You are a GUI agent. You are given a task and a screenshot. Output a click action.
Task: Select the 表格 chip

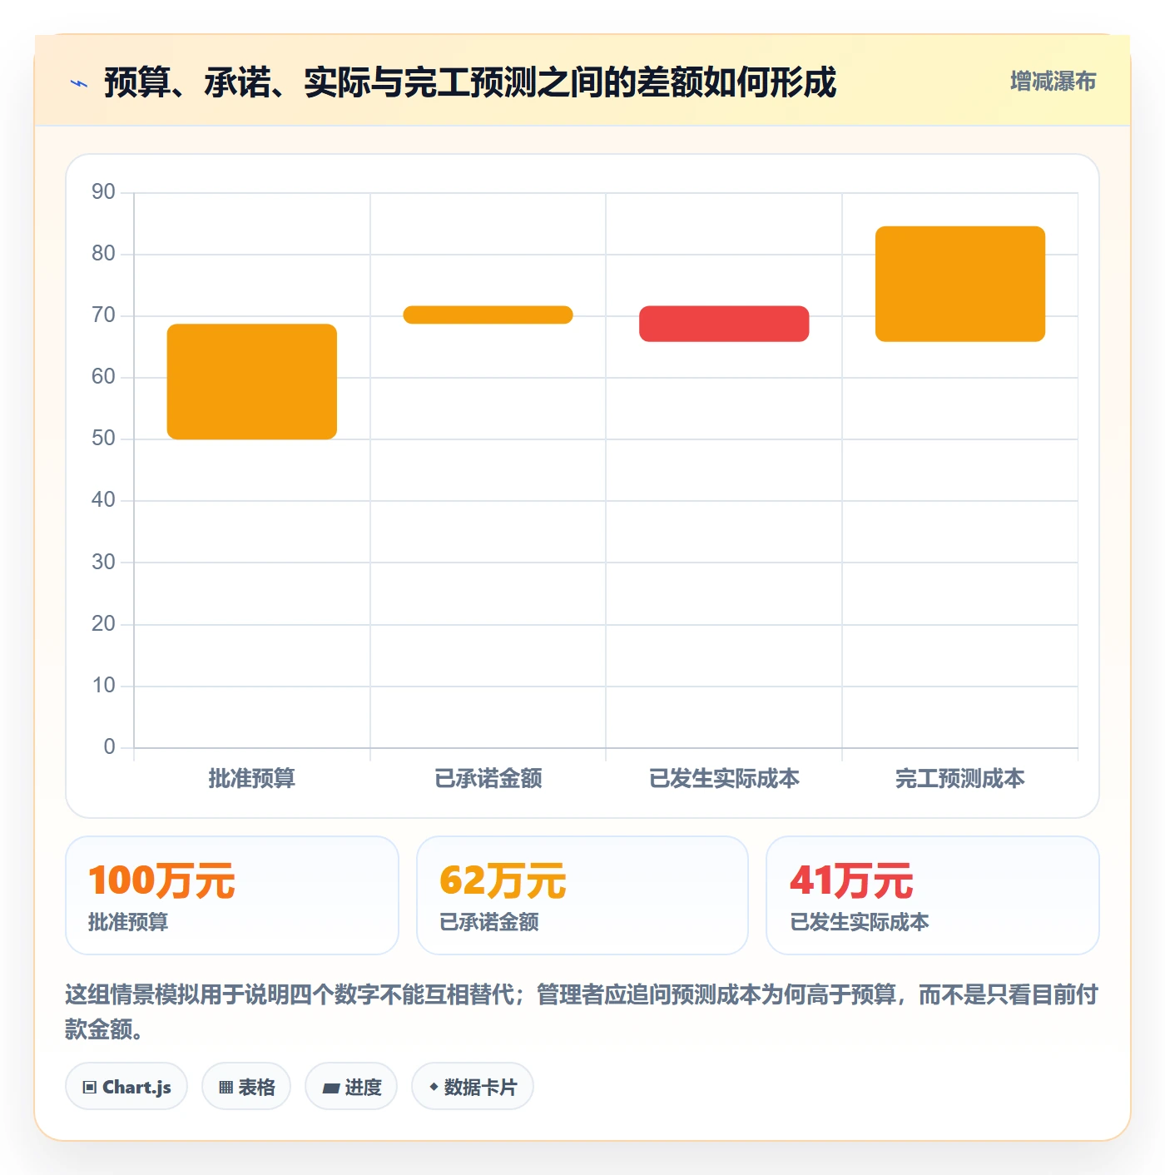point(246,1087)
